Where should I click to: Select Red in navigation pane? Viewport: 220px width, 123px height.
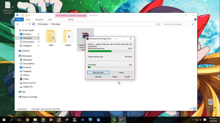(23, 92)
